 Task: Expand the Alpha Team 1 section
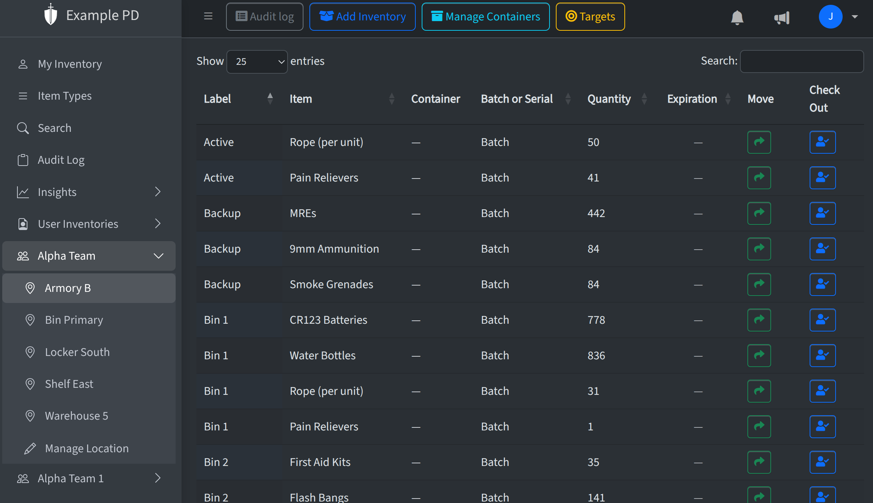point(159,478)
